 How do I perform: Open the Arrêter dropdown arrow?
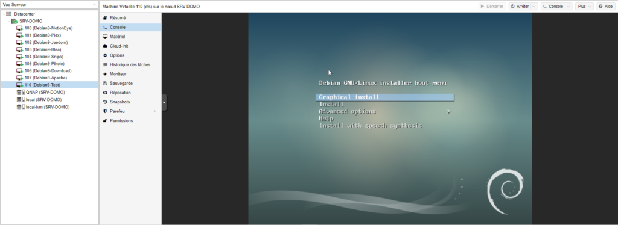[x=535, y=6]
